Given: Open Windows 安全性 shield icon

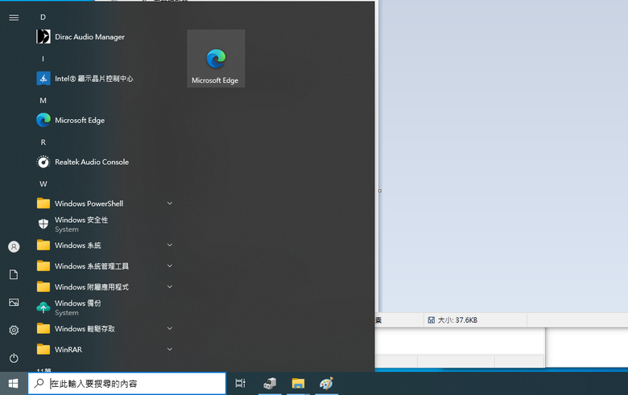Looking at the screenshot, I should coord(43,224).
